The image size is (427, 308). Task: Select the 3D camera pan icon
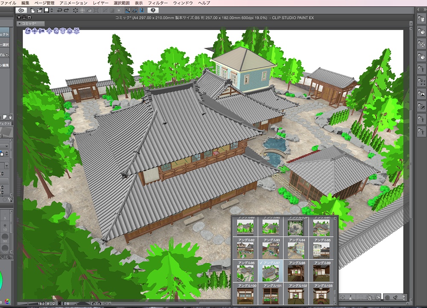click(35, 32)
